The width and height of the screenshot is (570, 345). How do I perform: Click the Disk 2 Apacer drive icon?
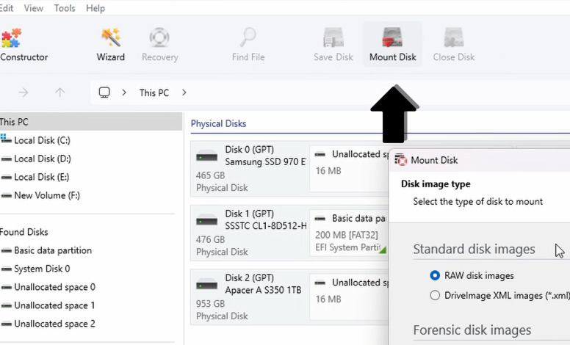(x=206, y=285)
